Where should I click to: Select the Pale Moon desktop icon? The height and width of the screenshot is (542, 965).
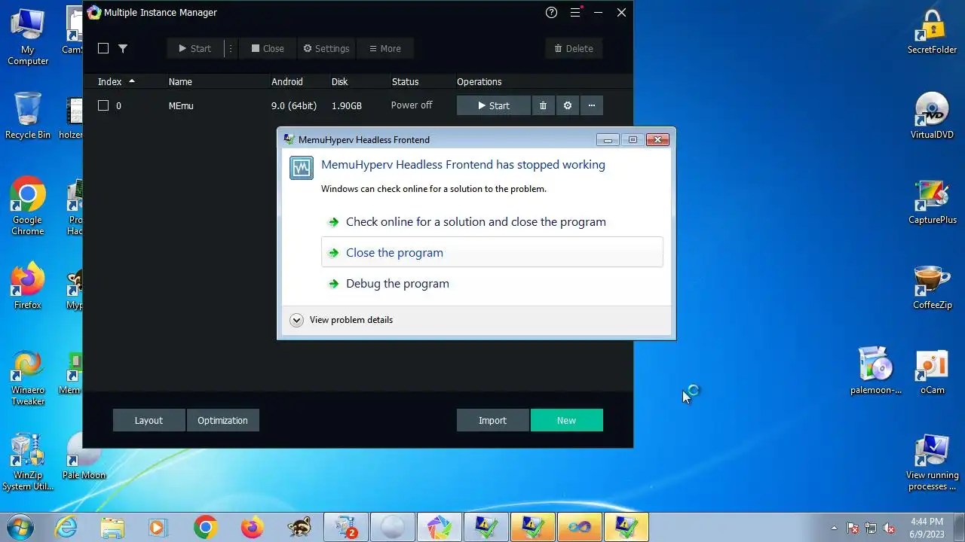coord(84,456)
